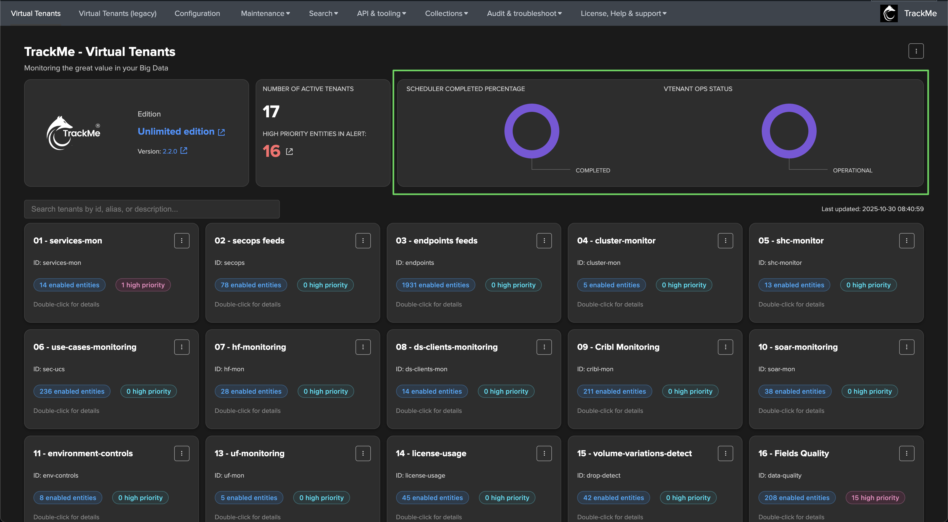948x522 pixels.
Task: Open kebab menu on 01 - services-mon card
Action: coord(181,241)
